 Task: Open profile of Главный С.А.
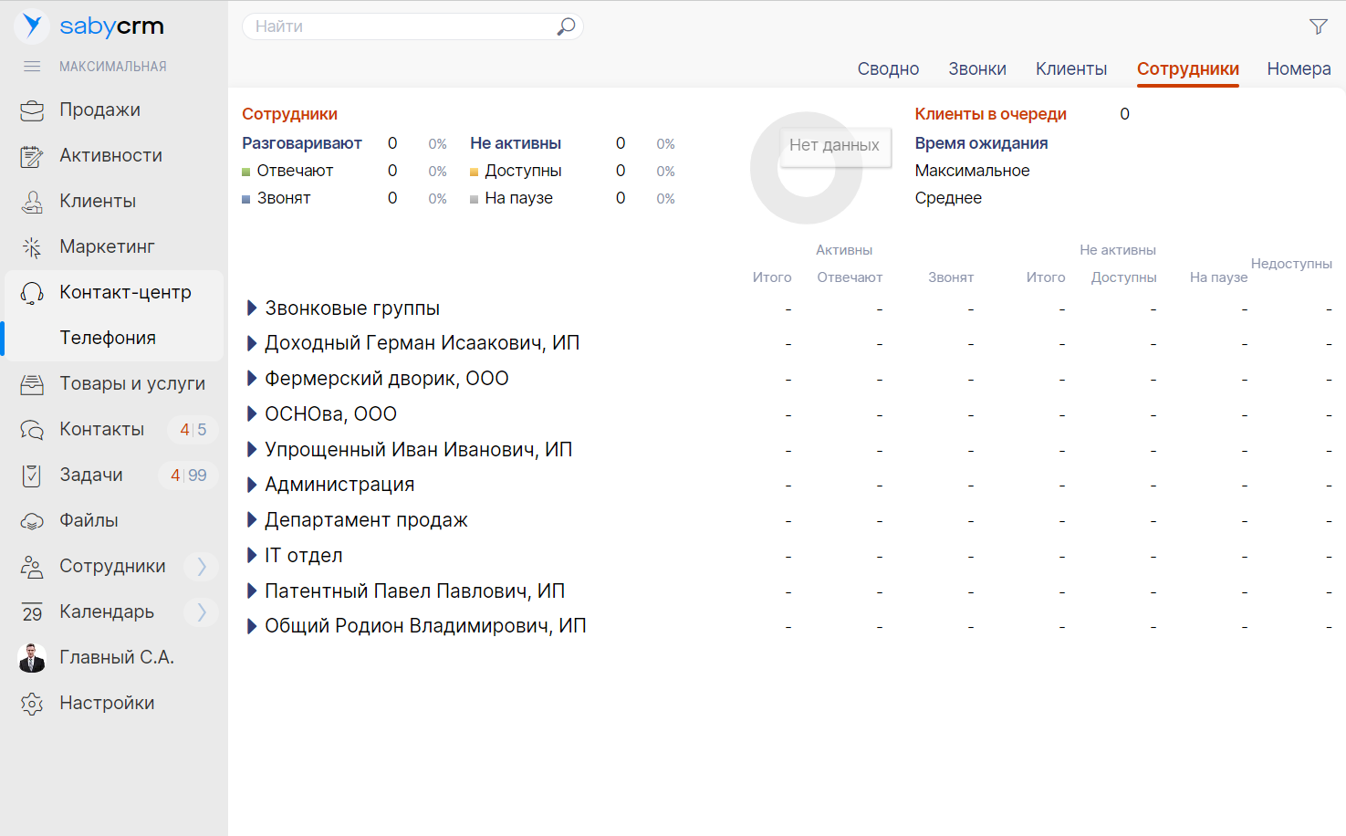tap(117, 657)
